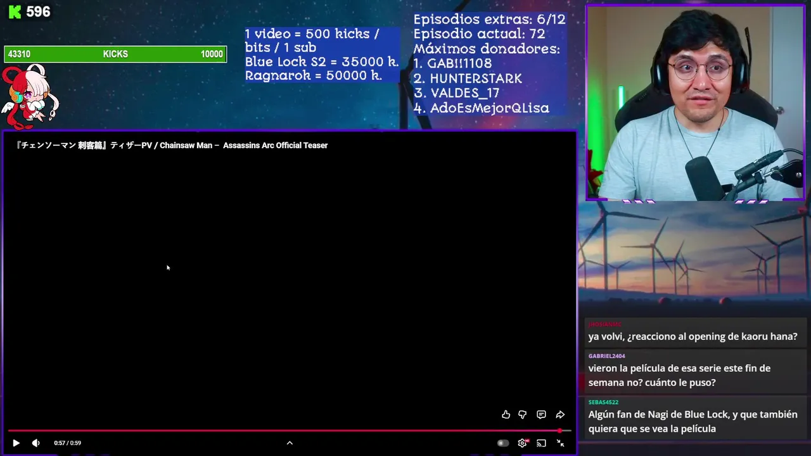Click the green KICKS goal bar
This screenshot has width=811, height=456.
coord(115,54)
